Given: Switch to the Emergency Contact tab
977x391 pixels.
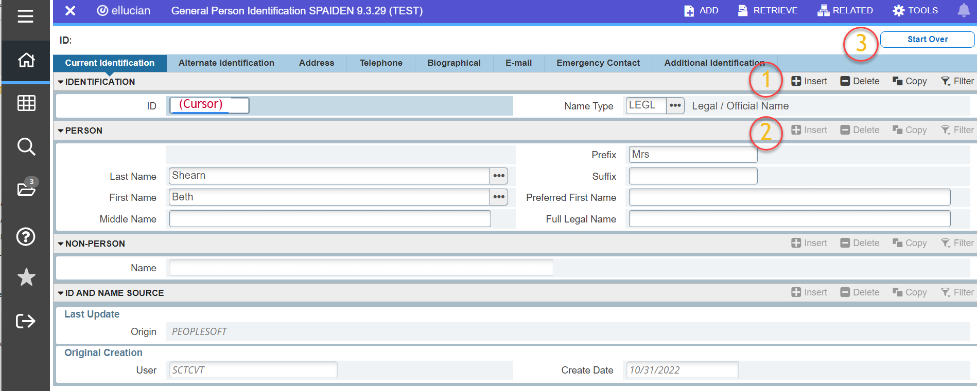Looking at the screenshot, I should [x=598, y=63].
